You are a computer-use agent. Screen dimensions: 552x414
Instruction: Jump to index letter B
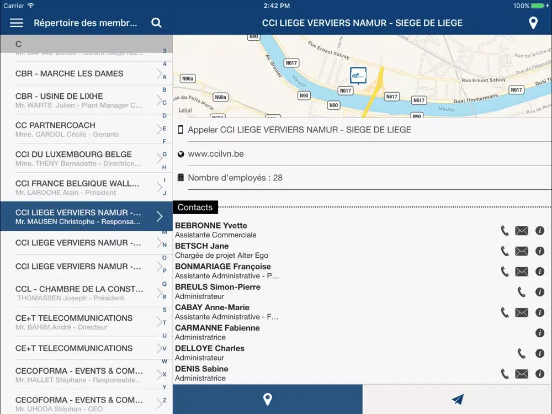pos(164,90)
